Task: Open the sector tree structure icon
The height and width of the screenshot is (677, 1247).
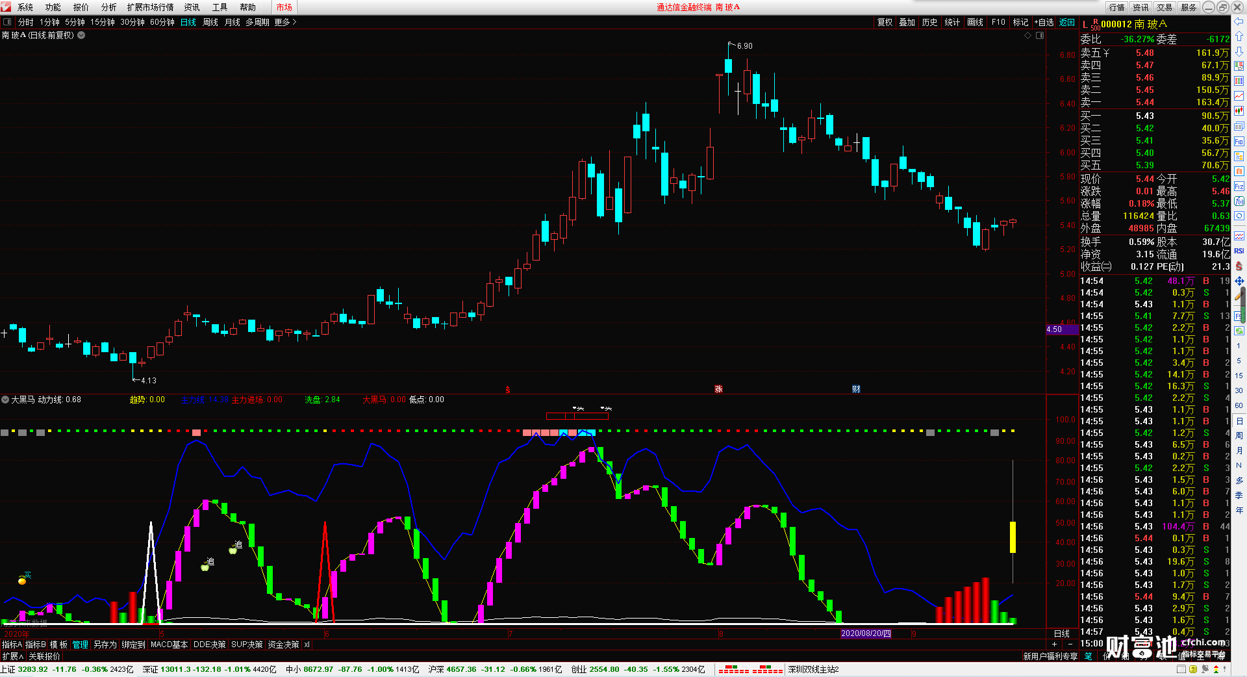Action: pyautogui.click(x=1239, y=157)
